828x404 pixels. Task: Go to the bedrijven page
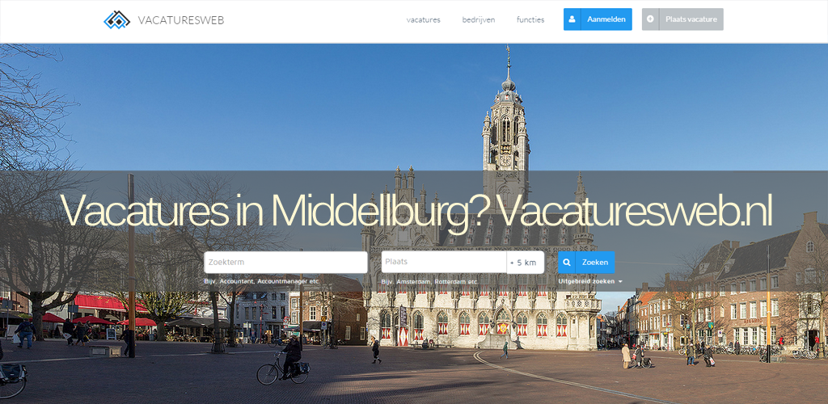[x=479, y=19]
